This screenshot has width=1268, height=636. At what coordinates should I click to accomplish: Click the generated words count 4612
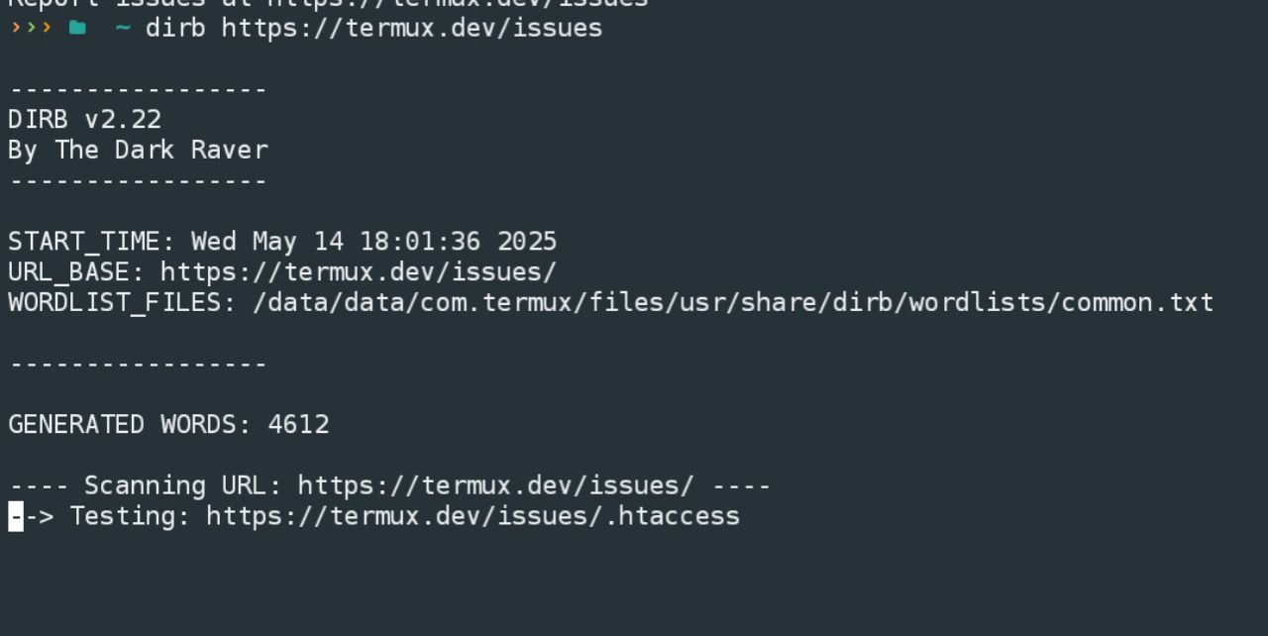(x=299, y=425)
